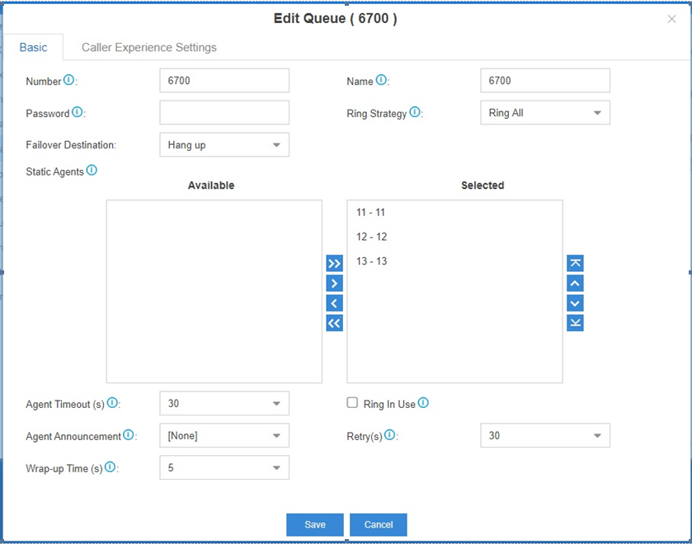This screenshot has width=692, height=544.
Task: Click the single right arrow add agent icon
Action: tap(335, 284)
